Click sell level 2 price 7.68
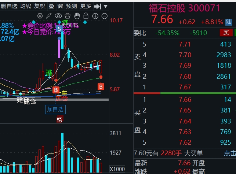 click(185, 77)
